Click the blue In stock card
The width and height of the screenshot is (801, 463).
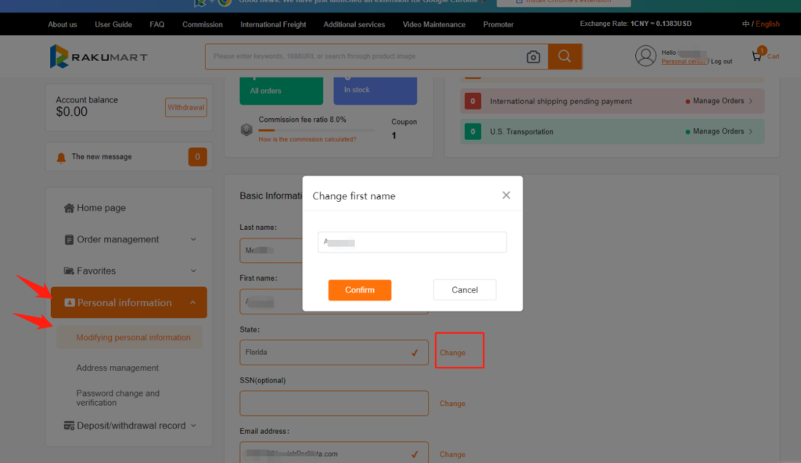point(375,91)
